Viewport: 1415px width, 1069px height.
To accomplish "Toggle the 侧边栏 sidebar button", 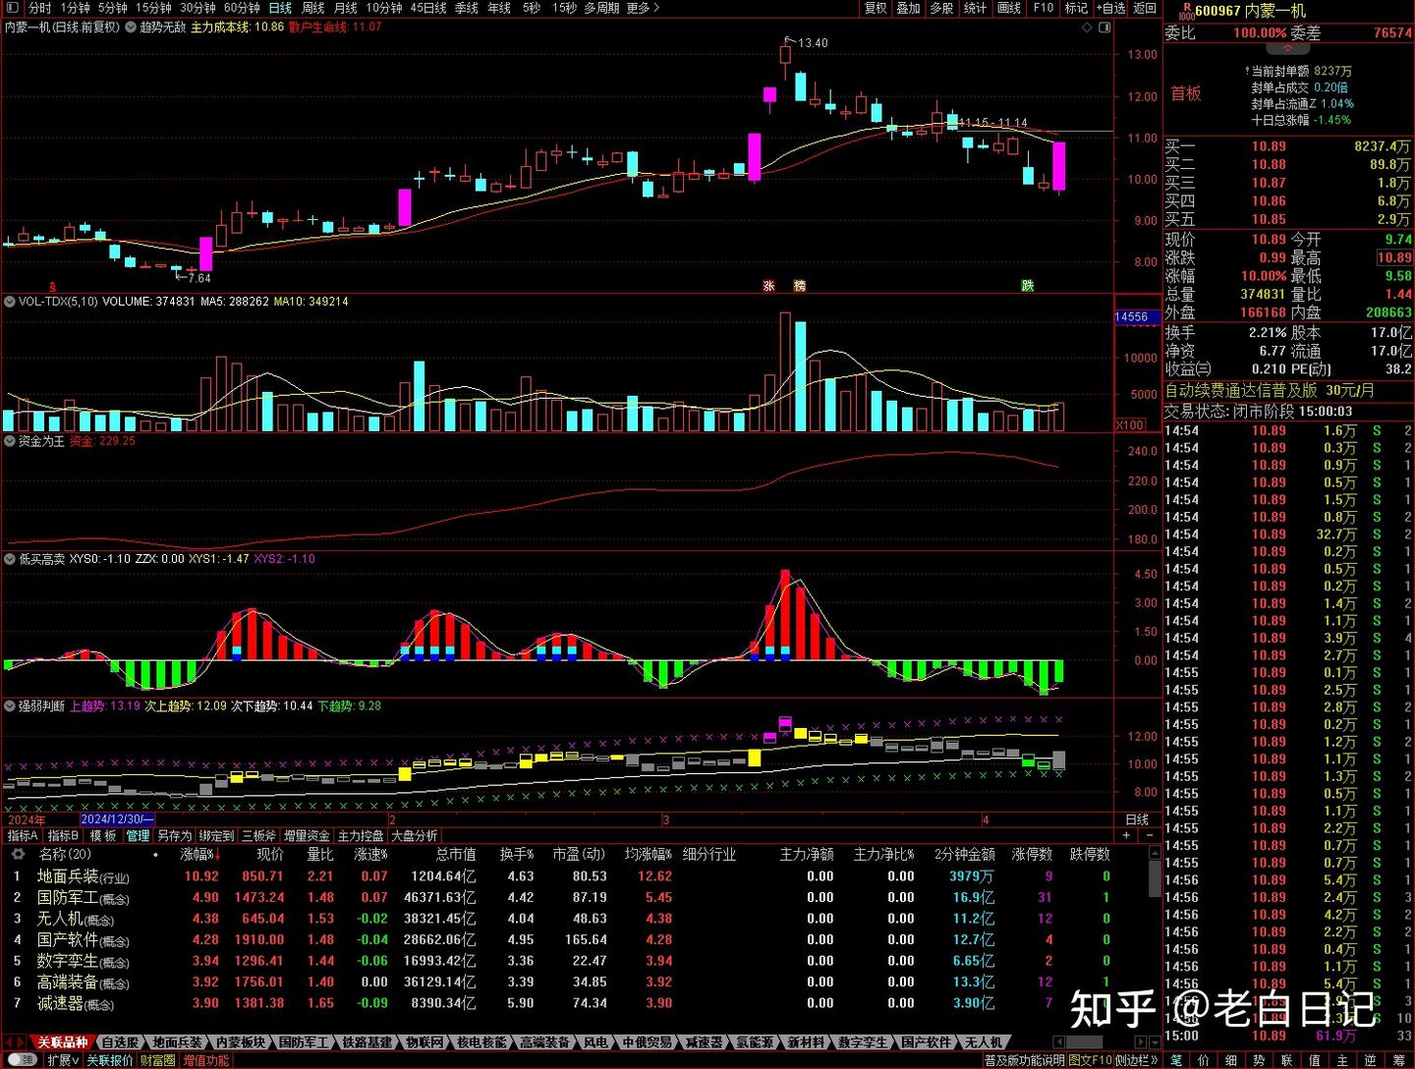I will point(1137,1060).
